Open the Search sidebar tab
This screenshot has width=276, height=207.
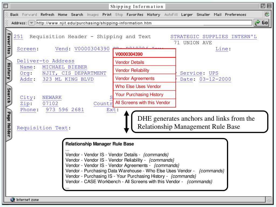coord(9,95)
